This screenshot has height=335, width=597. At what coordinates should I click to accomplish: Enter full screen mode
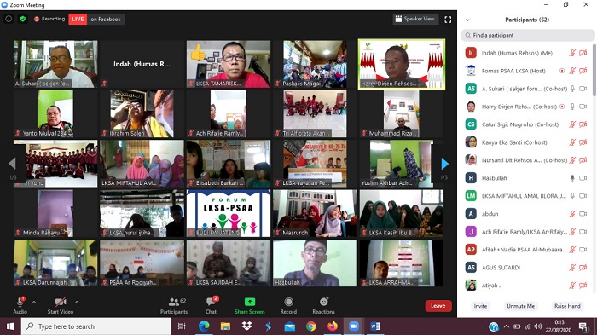tap(448, 20)
